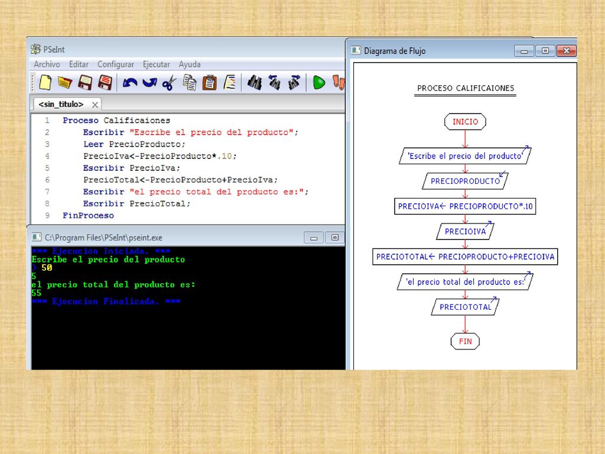Click 'Ejecucion Finalizada' in the console
This screenshot has width=605, height=454.
[105, 301]
